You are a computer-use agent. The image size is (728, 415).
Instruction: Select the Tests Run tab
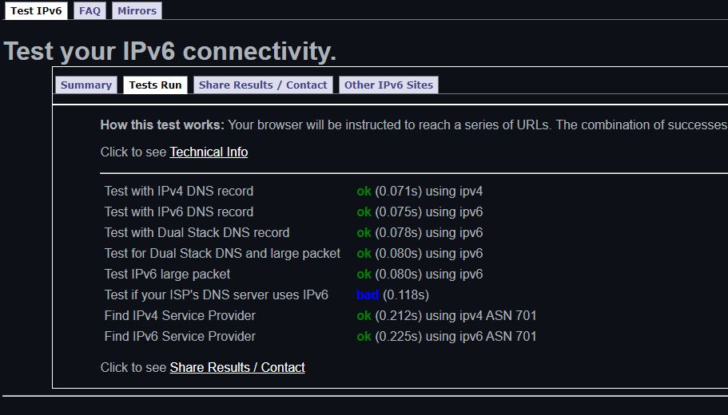click(155, 85)
